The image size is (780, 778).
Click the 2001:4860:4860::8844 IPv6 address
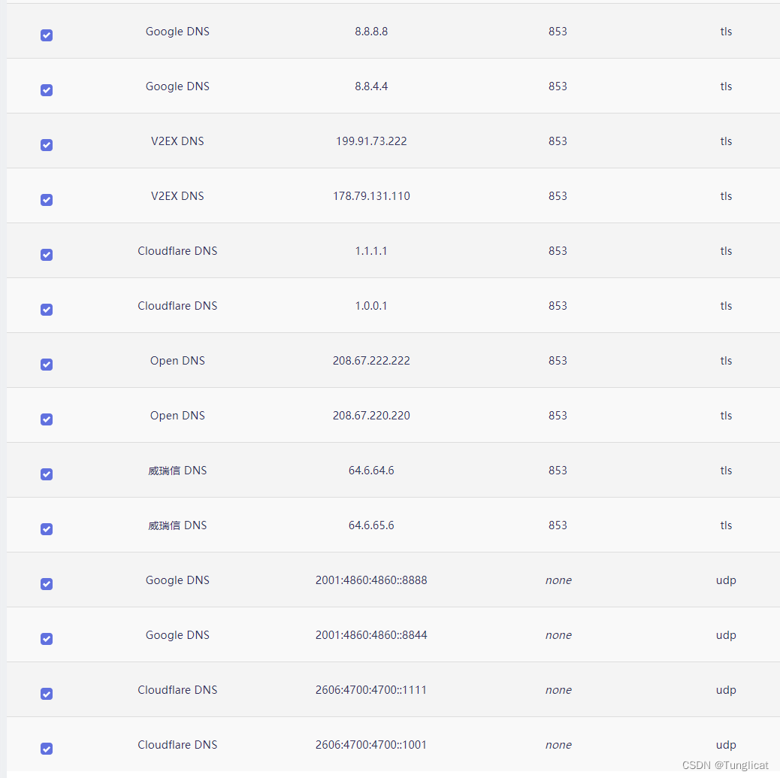[371, 634]
